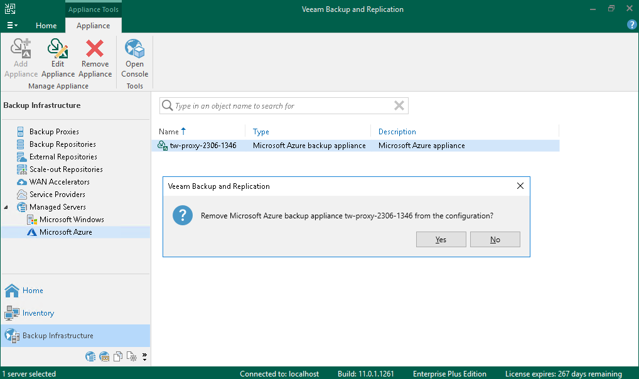This screenshot has width=639, height=379.
Task: Cancel removal with the No button
Action: pos(495,240)
